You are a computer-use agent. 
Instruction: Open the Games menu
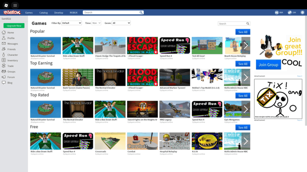(29, 12)
